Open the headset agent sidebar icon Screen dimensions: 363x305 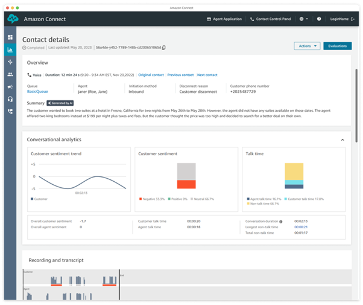tap(10, 99)
